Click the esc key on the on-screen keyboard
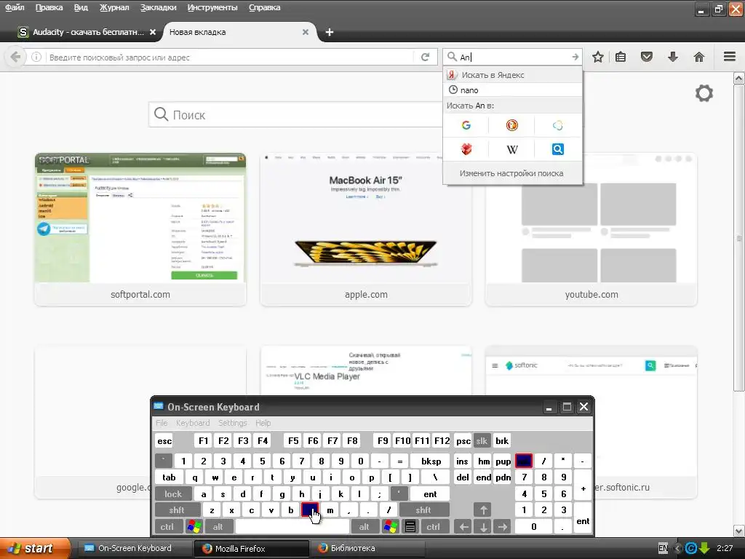This screenshot has height=559, width=745. tap(164, 440)
